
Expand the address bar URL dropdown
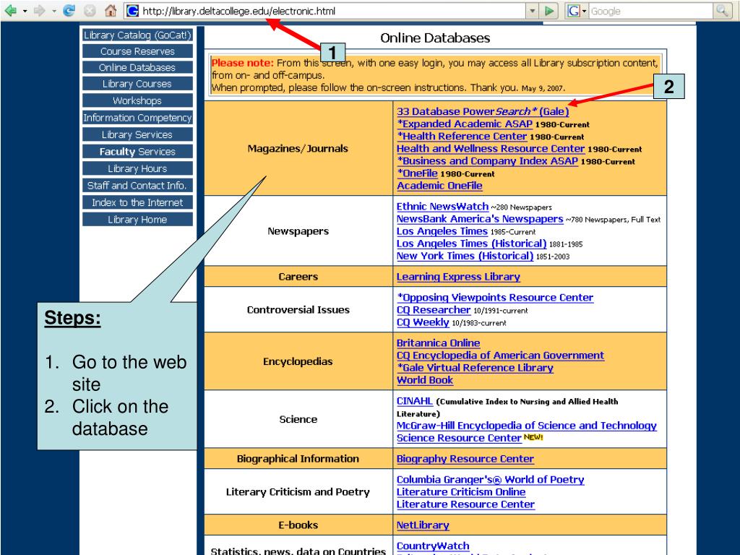[x=533, y=11]
